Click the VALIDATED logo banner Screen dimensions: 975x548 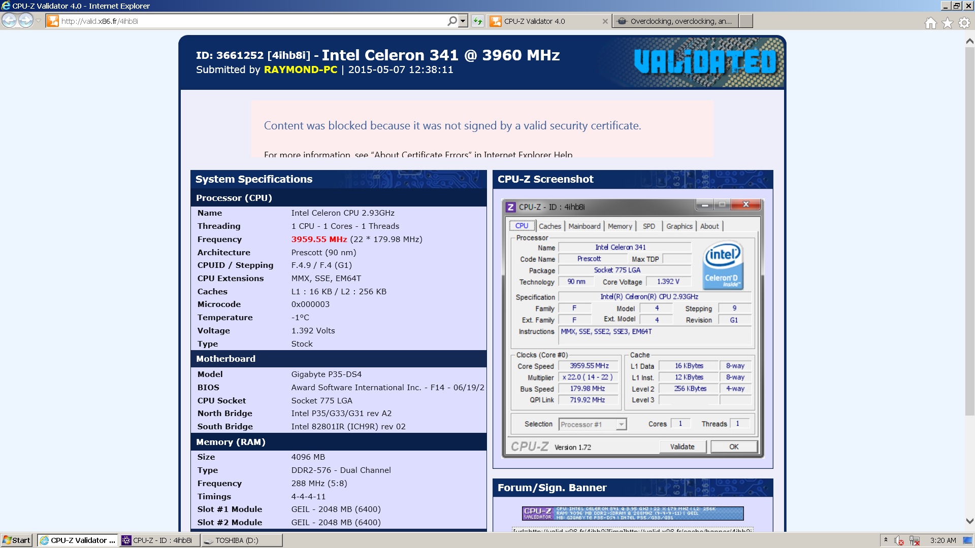705,61
